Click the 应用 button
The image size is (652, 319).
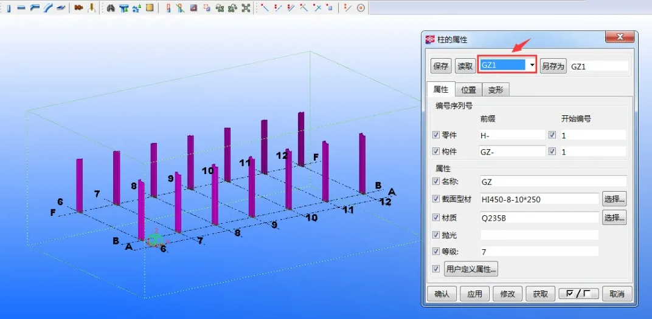[x=474, y=294]
